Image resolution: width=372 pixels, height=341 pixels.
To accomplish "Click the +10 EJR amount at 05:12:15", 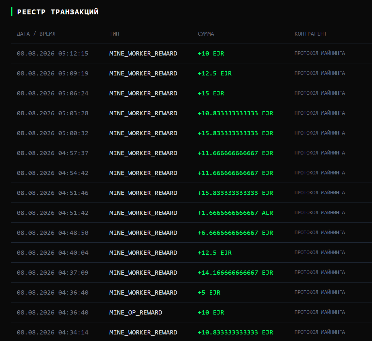I will (211, 53).
